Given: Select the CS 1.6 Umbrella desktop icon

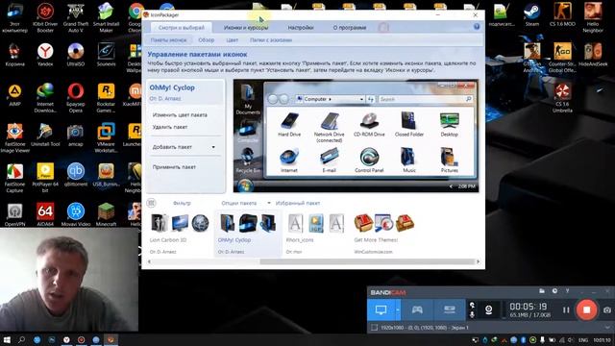Looking at the screenshot, I should pyautogui.click(x=562, y=98).
